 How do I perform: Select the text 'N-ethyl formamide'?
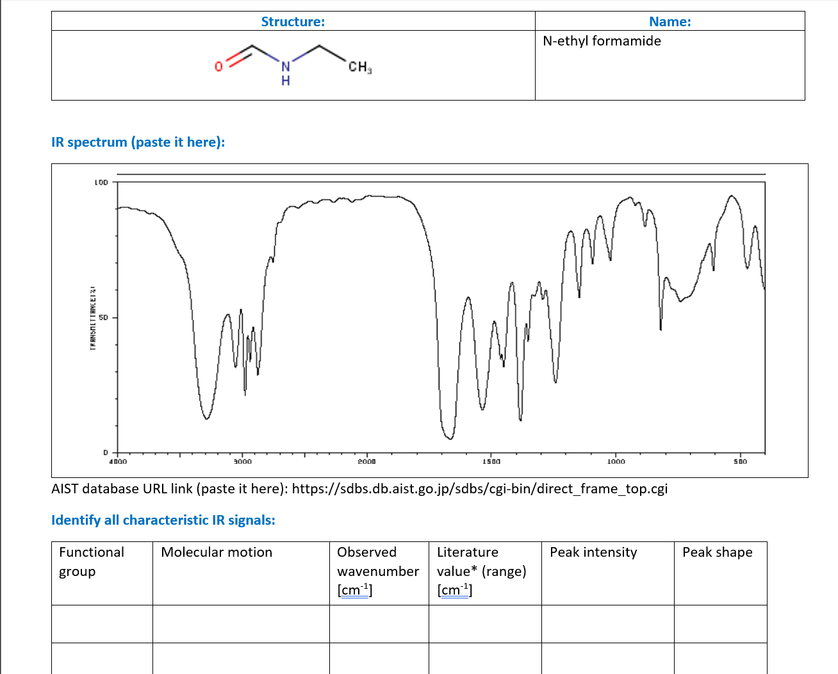coord(602,41)
